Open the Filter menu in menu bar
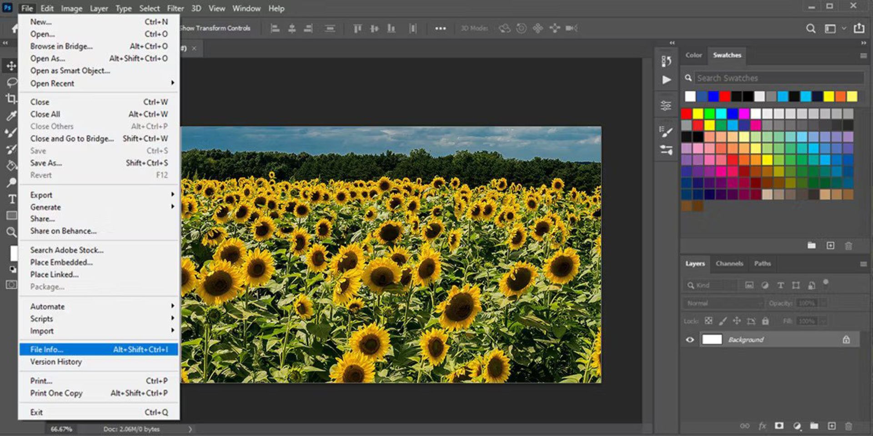Image resolution: width=873 pixels, height=436 pixels. (x=175, y=8)
